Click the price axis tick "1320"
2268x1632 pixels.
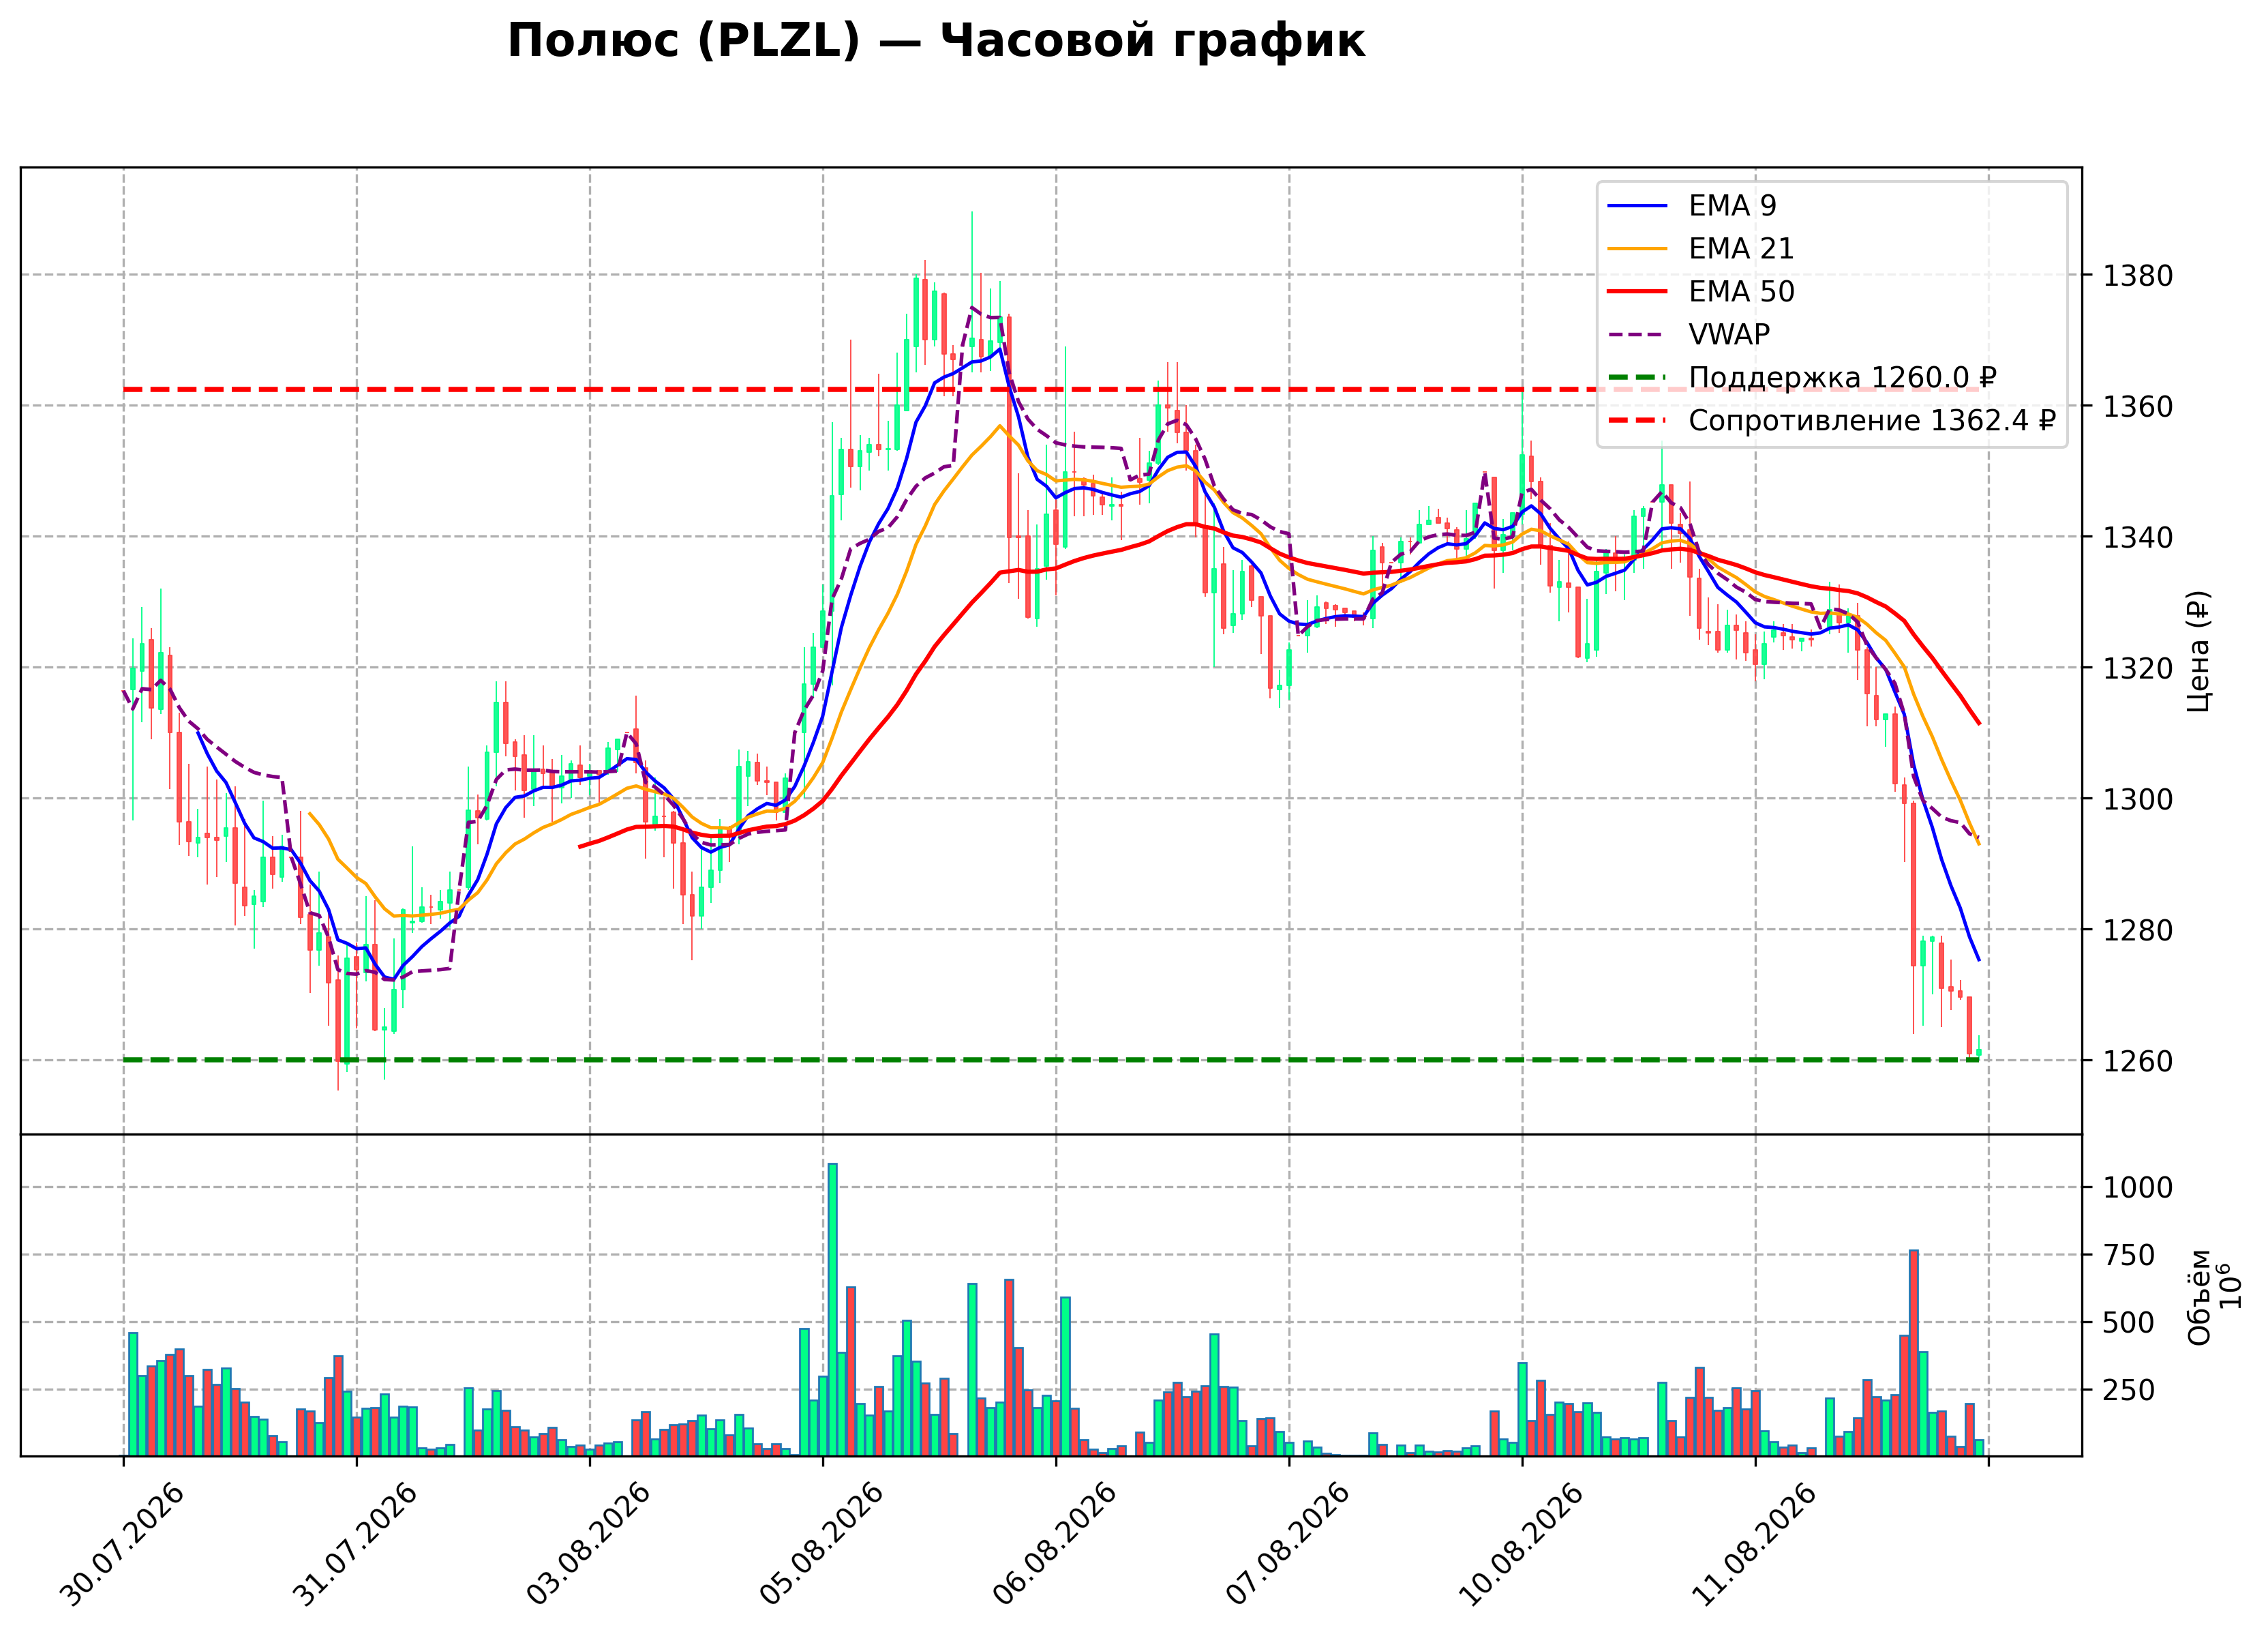(x=2138, y=670)
